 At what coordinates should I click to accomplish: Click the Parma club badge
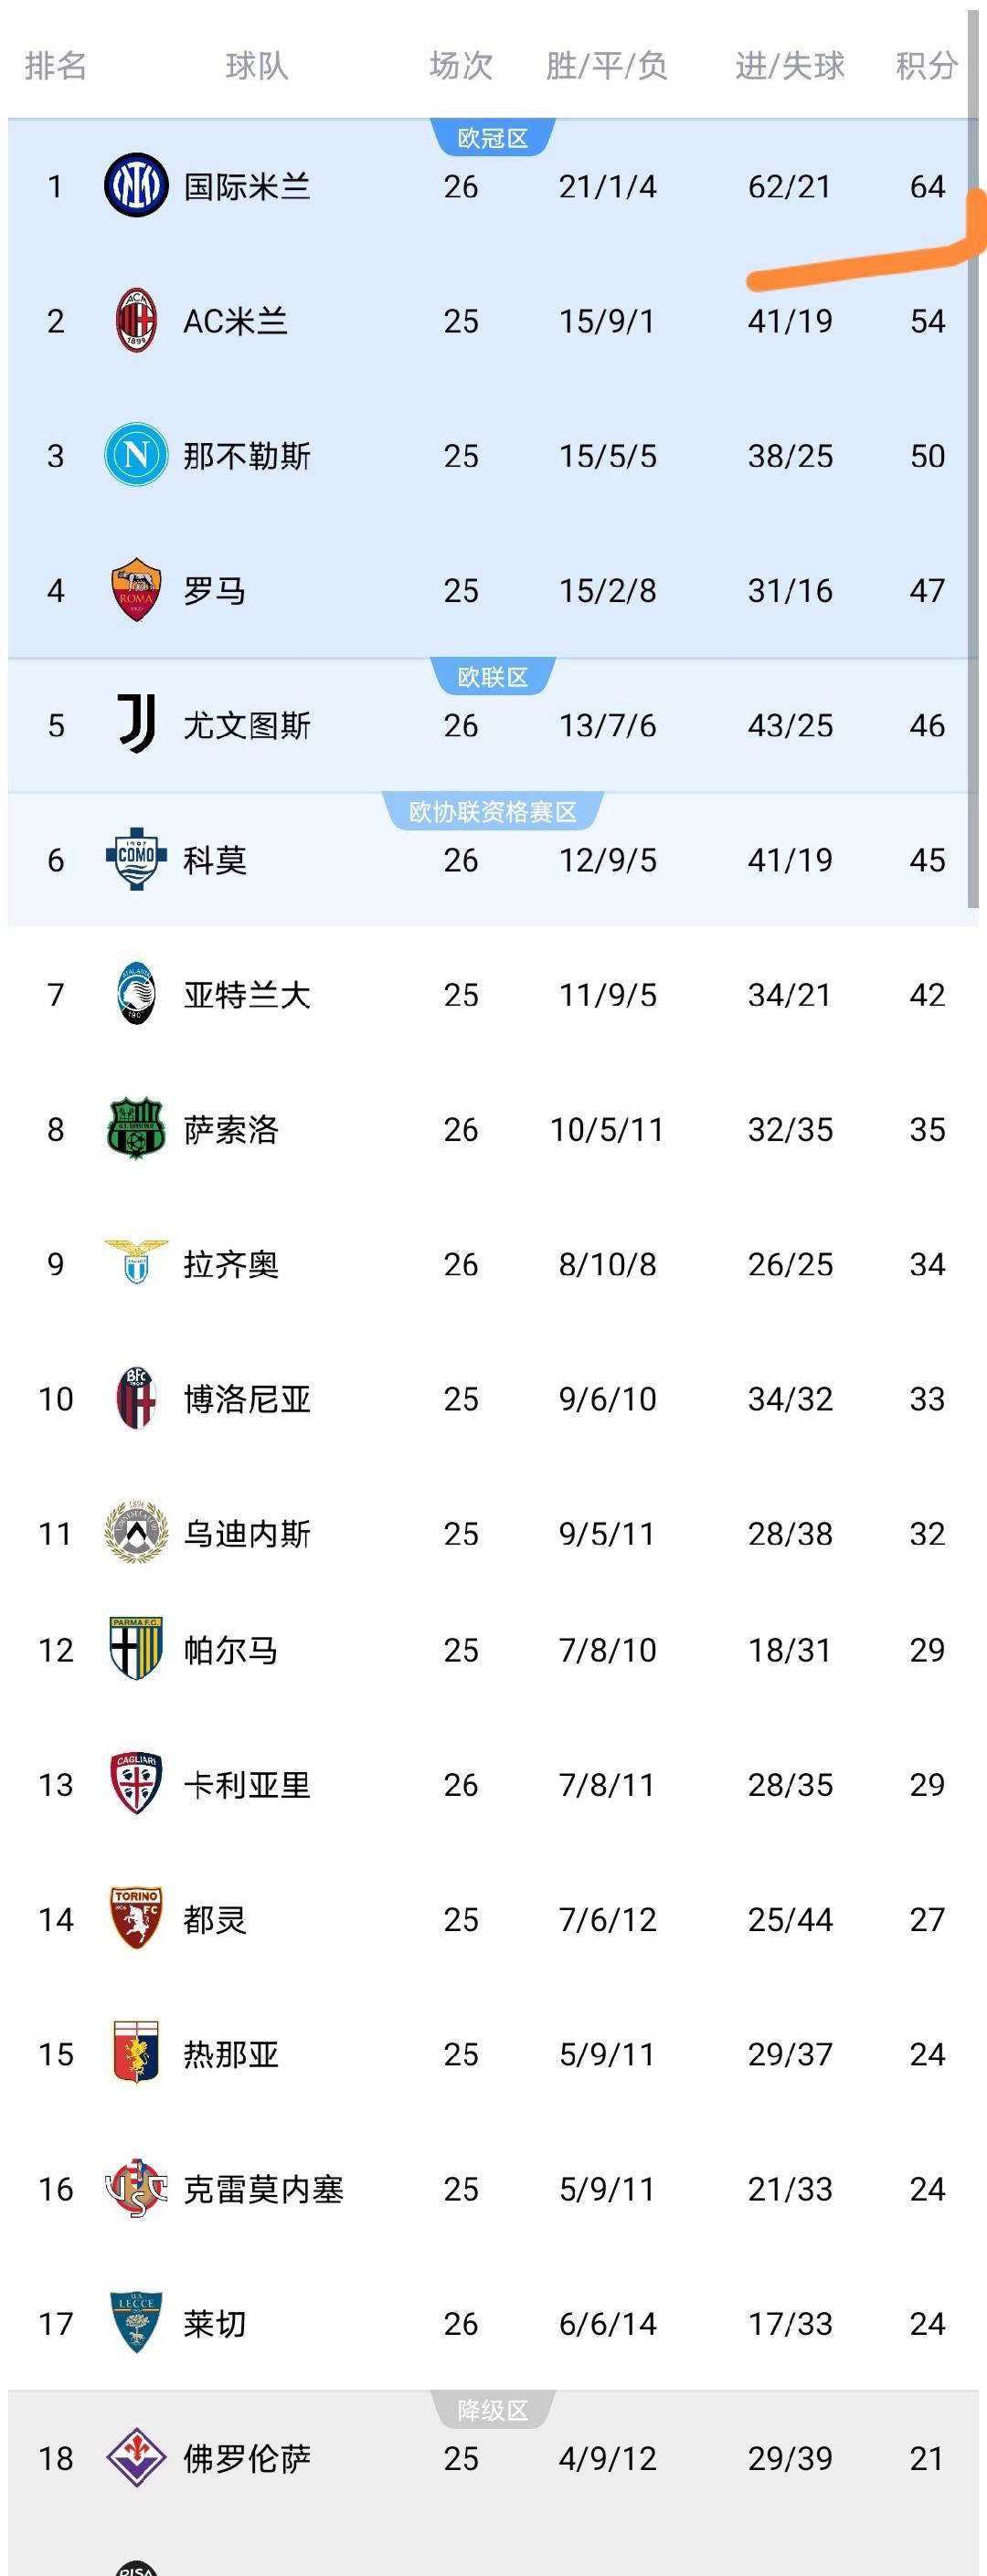coord(136,1649)
